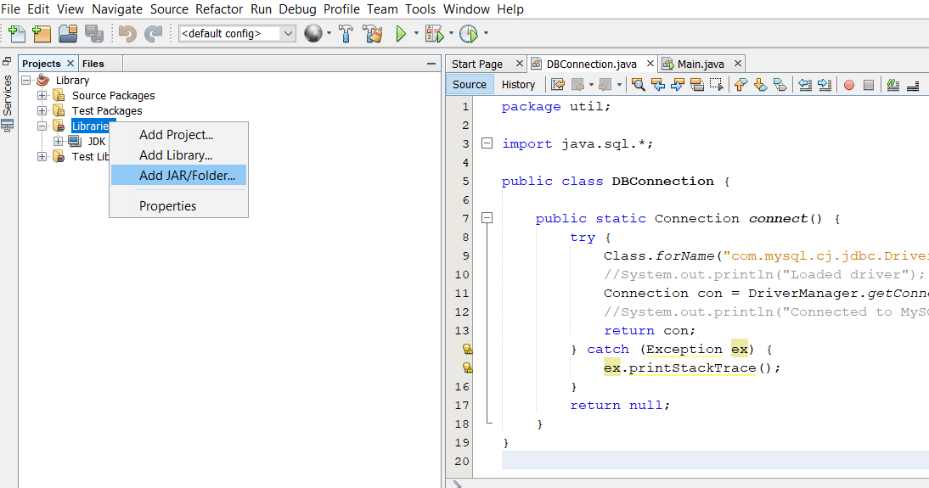Click Find Next Occurrence icon

677,85
